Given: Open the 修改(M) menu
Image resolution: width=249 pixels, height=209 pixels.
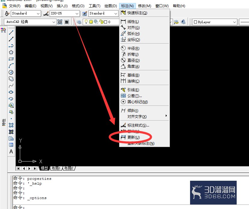Looking at the screenshot, I should pos(144,6).
